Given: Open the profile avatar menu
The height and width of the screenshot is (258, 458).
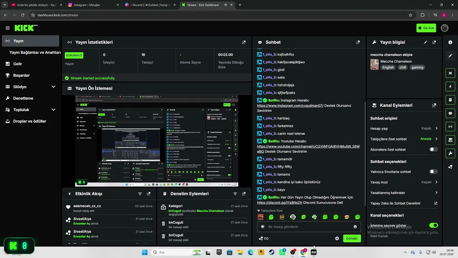Looking at the screenshot, I should tap(445, 28).
